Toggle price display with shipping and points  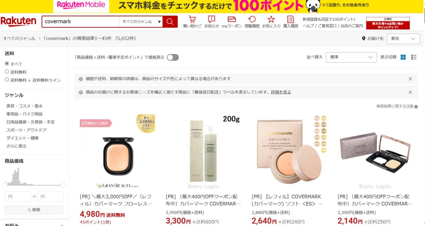(x=173, y=57)
